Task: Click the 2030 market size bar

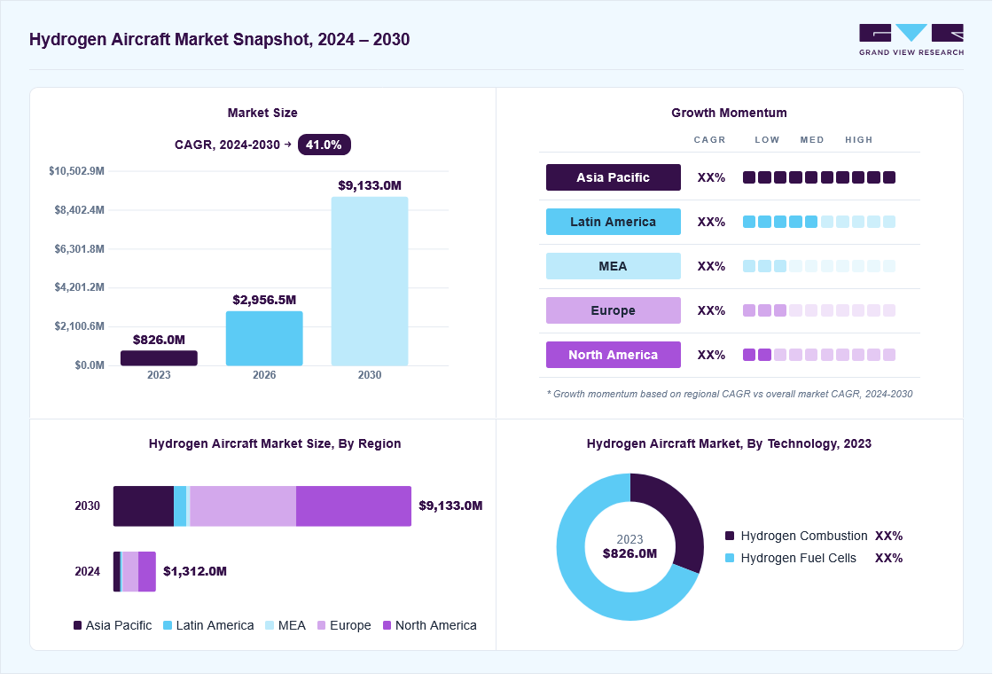Action: [370, 281]
